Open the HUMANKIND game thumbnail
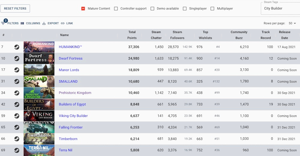 pyautogui.click(x=39, y=47)
